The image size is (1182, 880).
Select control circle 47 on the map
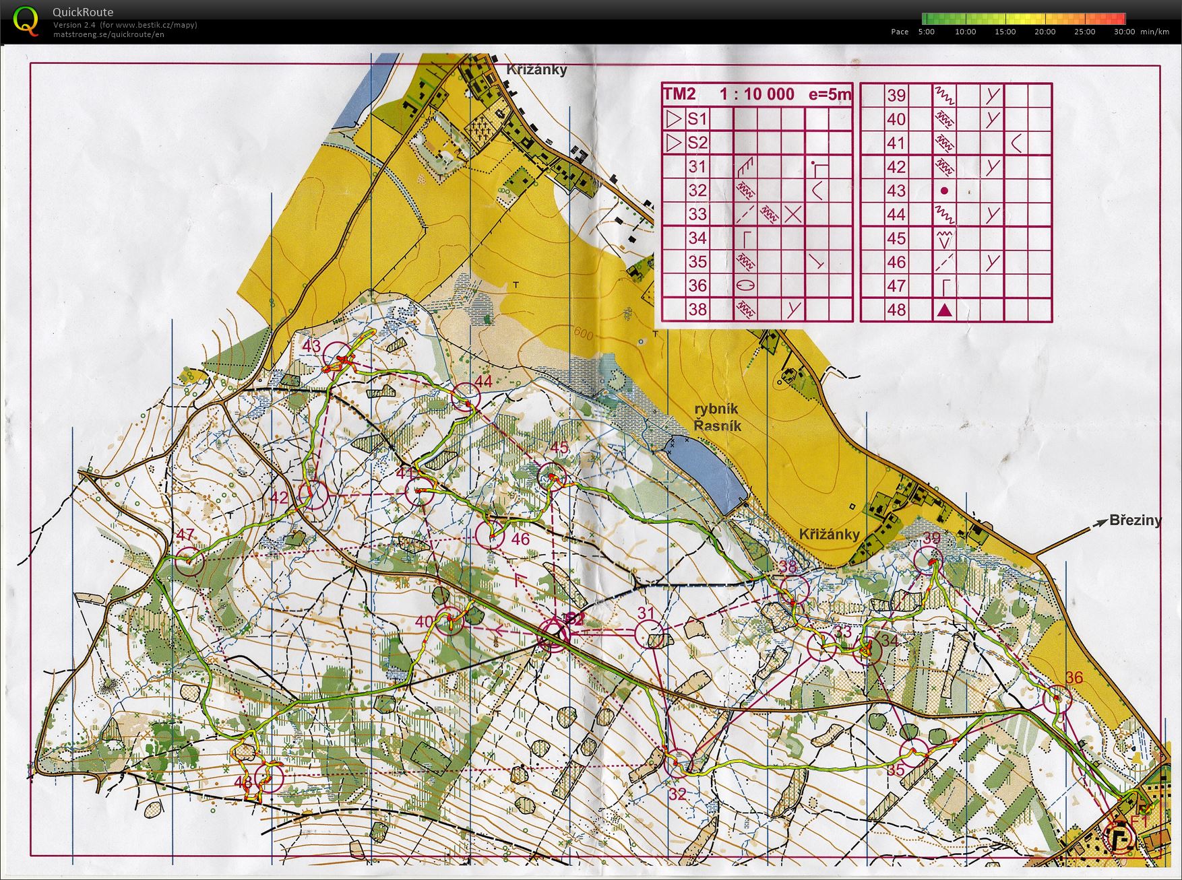tap(189, 561)
